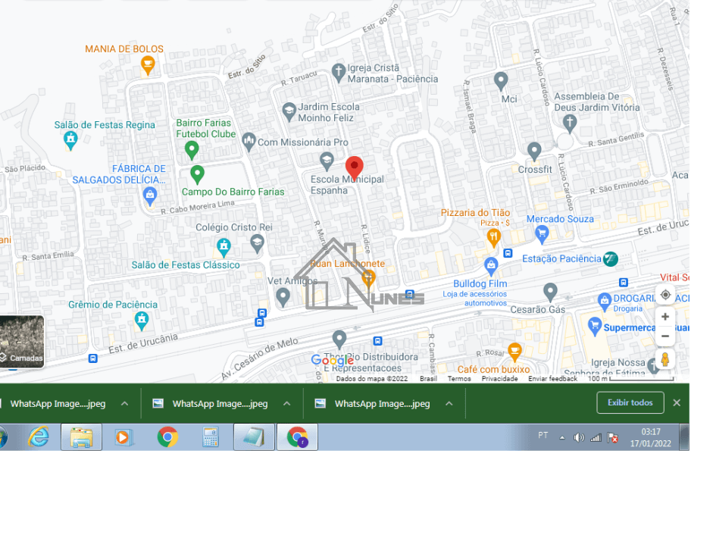
Task: Open the network signal icon in system tray
Action: pos(596,438)
